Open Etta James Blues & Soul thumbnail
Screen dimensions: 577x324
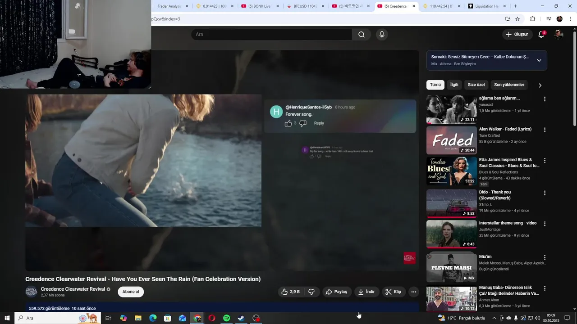[x=452, y=171]
